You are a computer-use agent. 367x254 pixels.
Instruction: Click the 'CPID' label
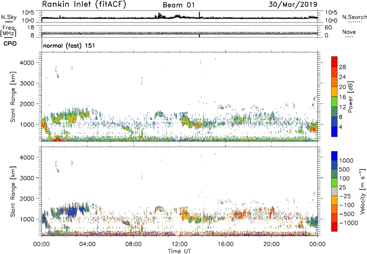tap(10, 44)
